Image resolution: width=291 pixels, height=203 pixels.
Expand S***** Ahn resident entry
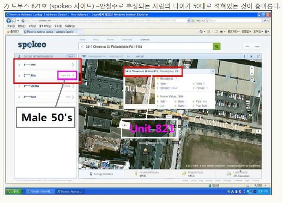click(x=73, y=65)
